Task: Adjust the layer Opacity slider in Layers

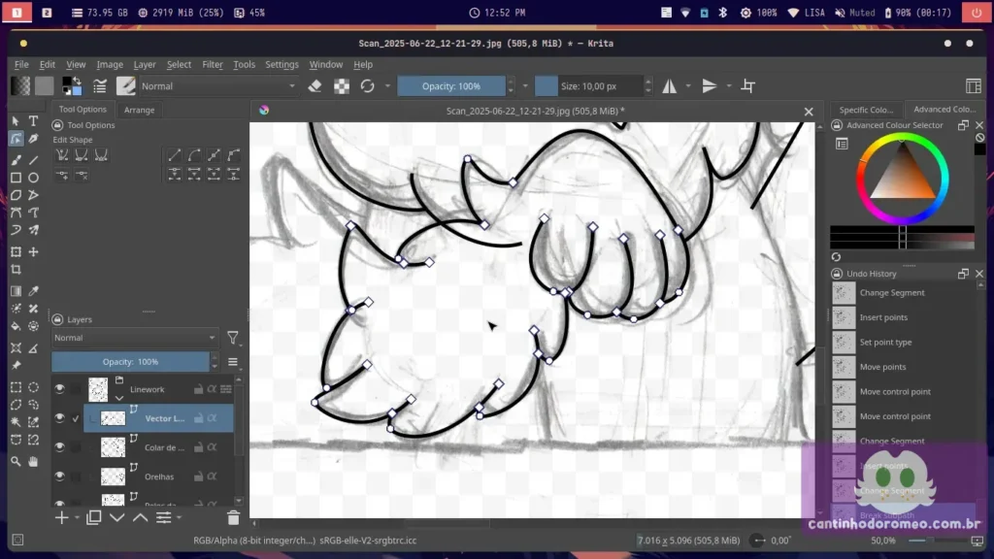Action: pos(131,362)
